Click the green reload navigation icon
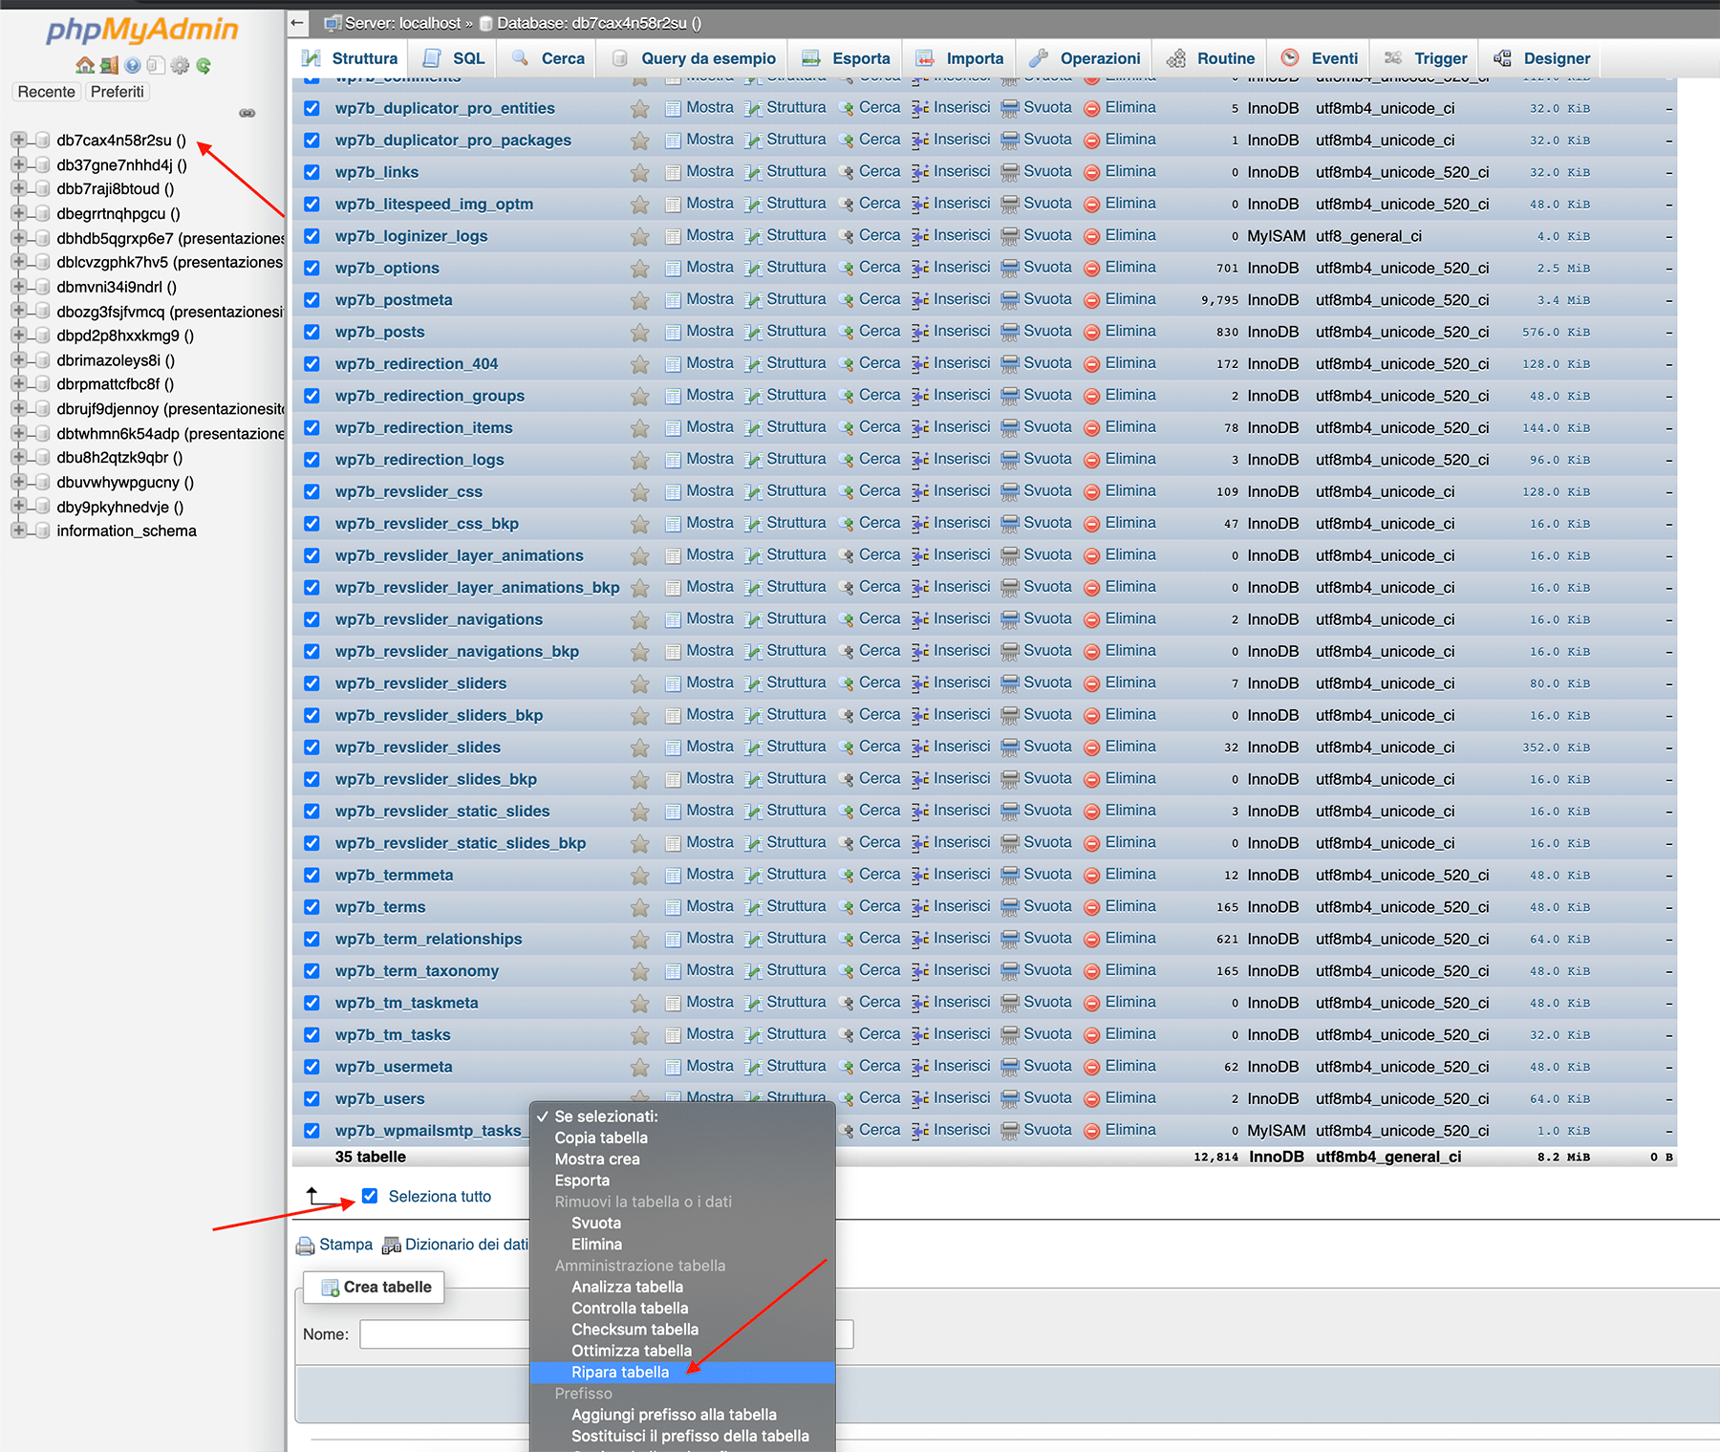This screenshot has height=1452, width=1720. (204, 65)
